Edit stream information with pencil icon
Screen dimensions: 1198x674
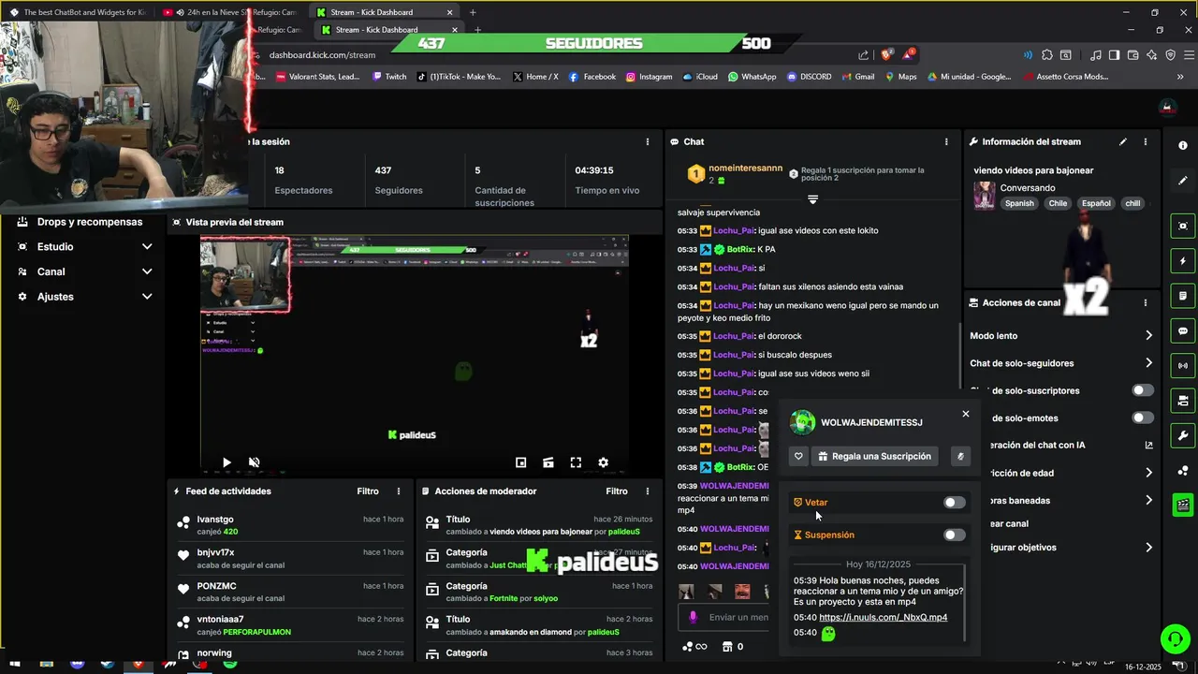1123,142
